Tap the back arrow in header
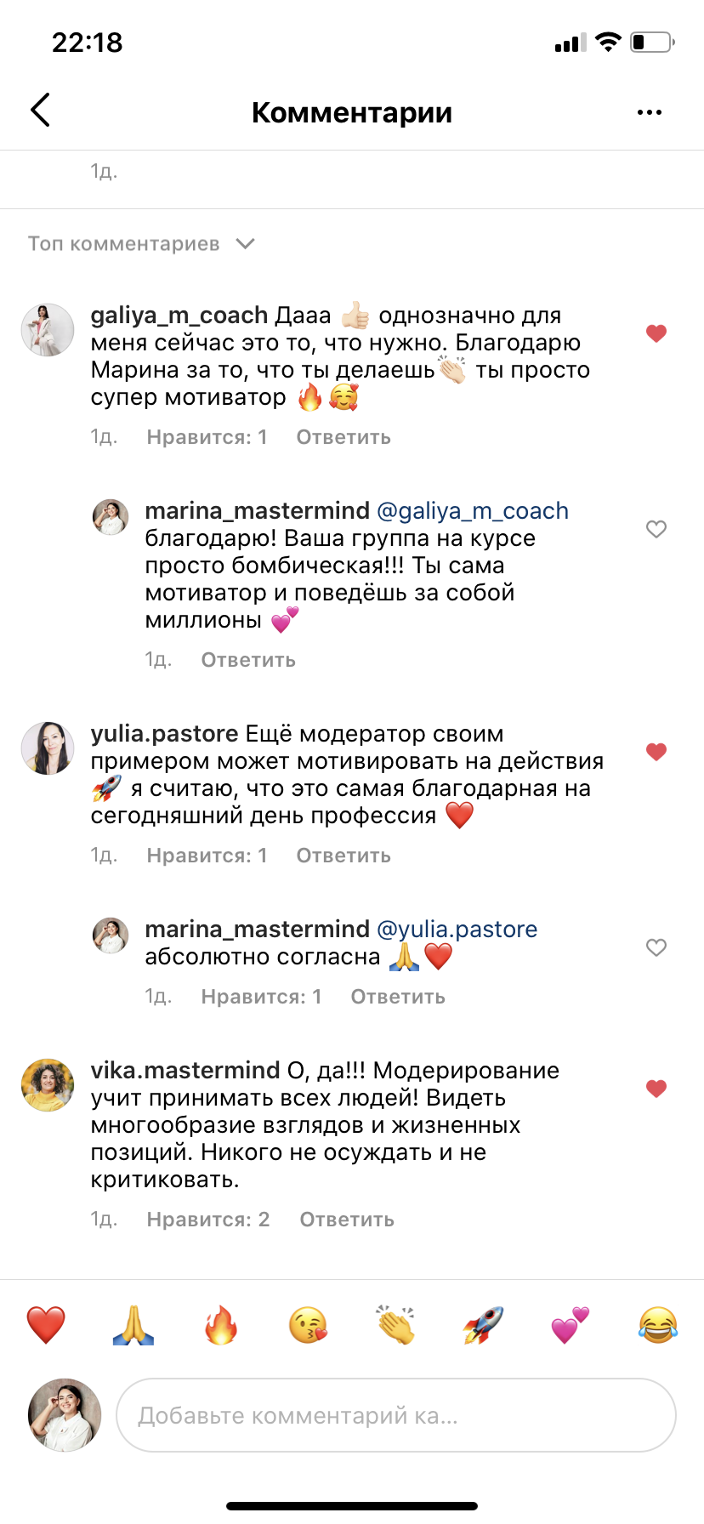 tap(41, 111)
